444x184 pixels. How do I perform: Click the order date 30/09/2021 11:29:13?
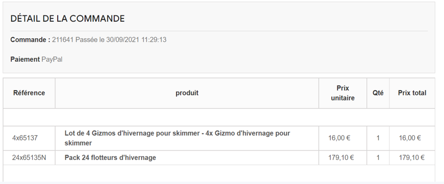136,40
